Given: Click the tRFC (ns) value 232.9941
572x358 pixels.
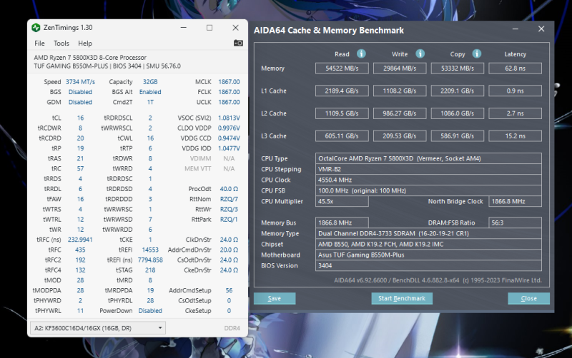Looking at the screenshot, I should click(x=80, y=240).
